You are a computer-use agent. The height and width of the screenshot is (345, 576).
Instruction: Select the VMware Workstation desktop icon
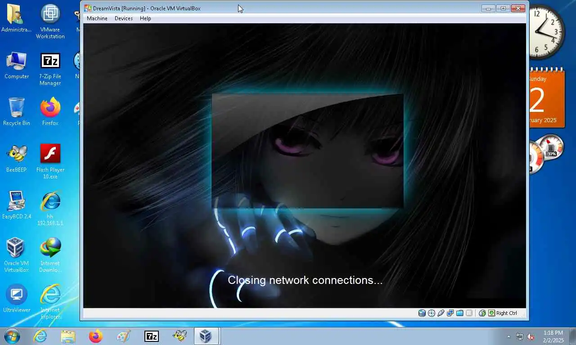pos(50,22)
